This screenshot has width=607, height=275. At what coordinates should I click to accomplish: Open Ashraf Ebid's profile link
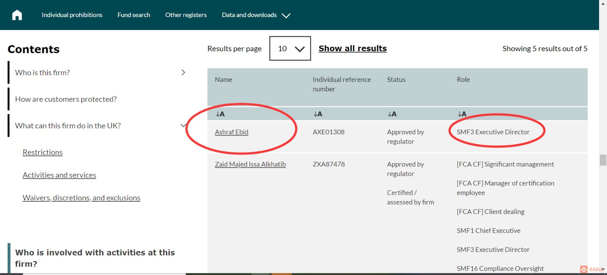click(231, 132)
